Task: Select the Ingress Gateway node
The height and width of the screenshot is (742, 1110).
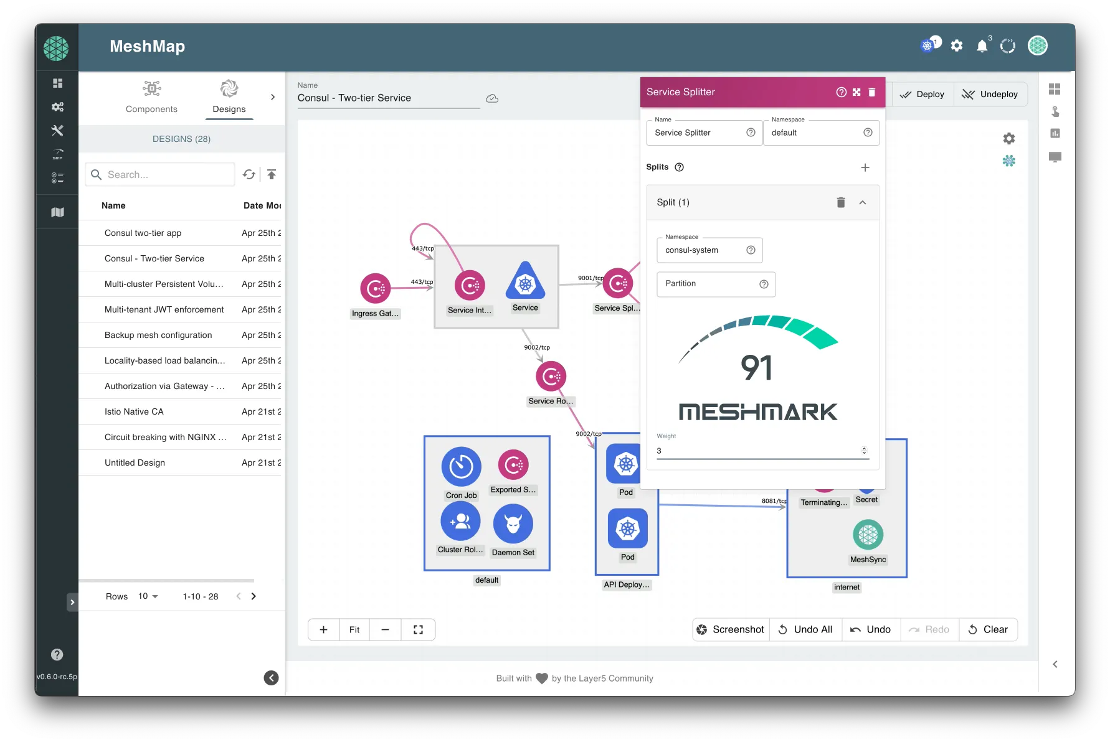Action: tap(375, 288)
